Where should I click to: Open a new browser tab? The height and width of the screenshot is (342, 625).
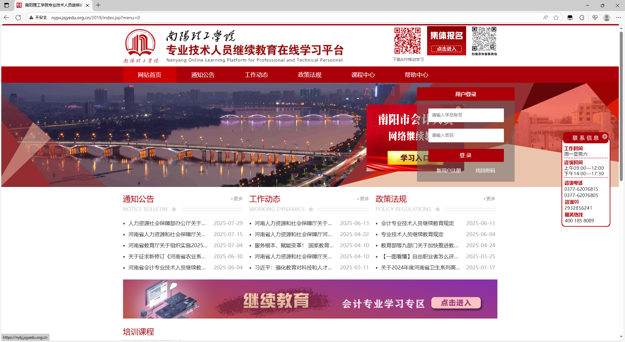pos(98,5)
